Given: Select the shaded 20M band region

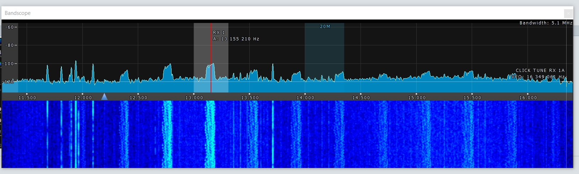Looking at the screenshot, I should [324, 53].
